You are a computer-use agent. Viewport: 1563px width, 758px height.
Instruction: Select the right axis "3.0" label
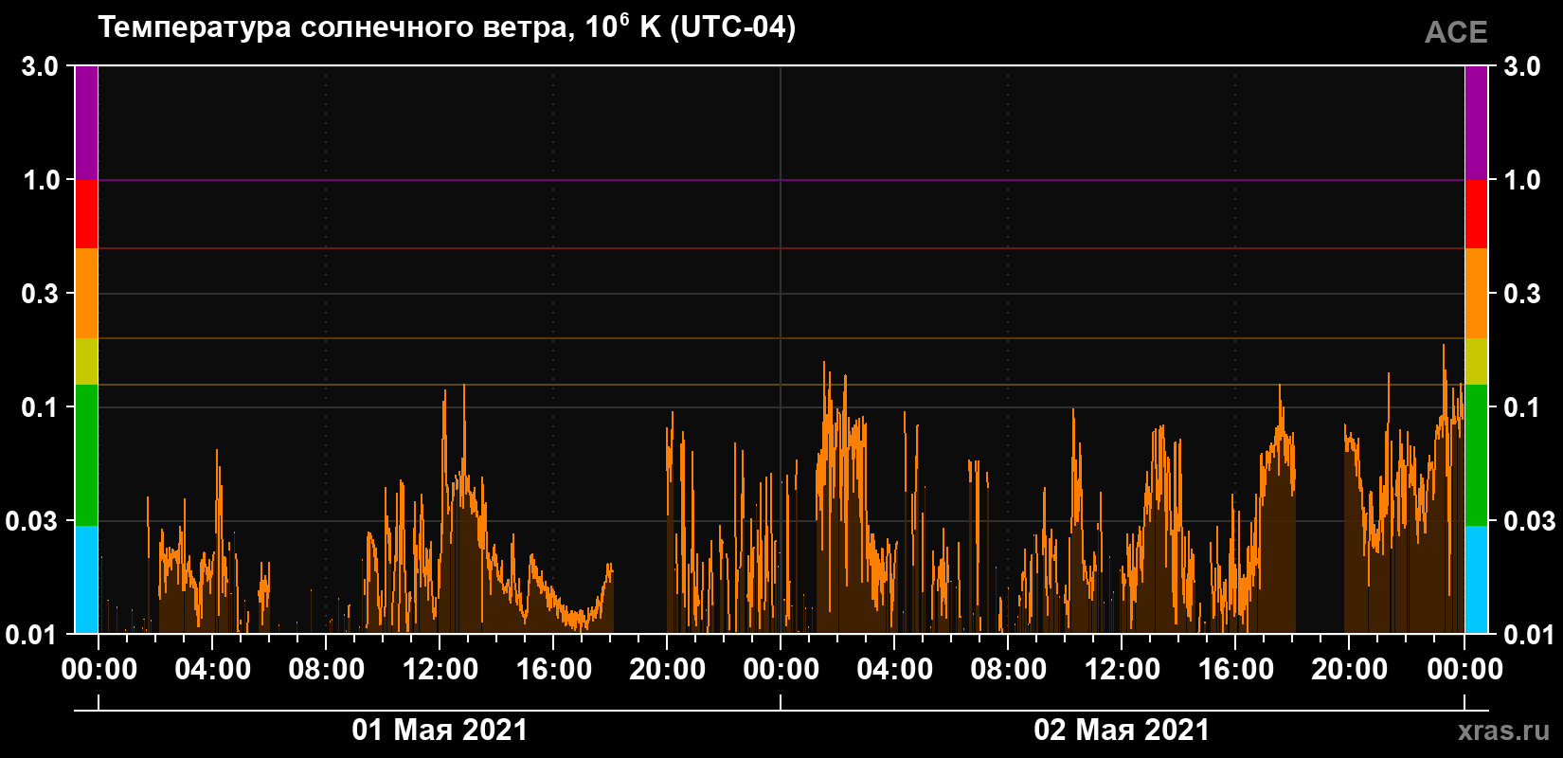pyautogui.click(x=1522, y=66)
